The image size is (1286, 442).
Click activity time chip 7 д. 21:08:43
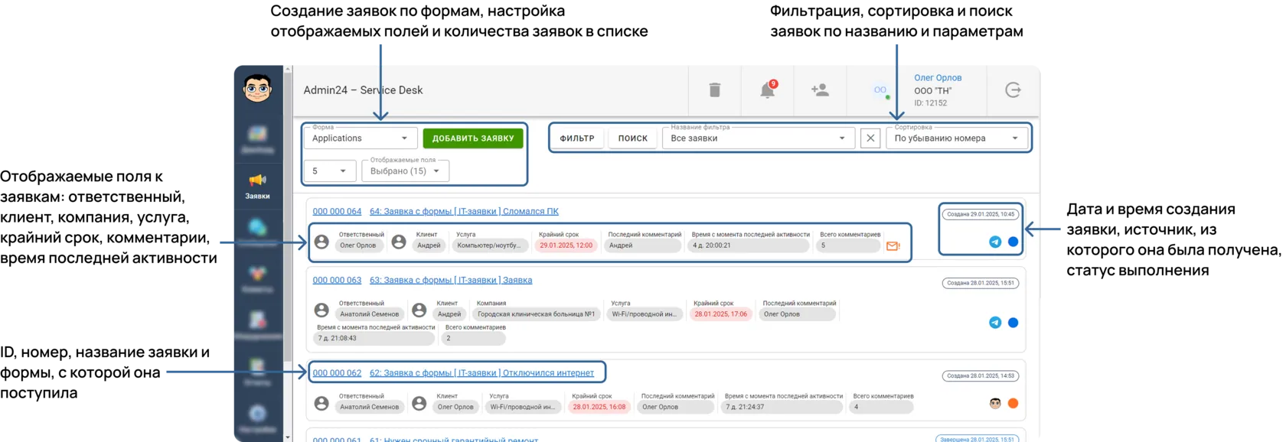(x=374, y=338)
